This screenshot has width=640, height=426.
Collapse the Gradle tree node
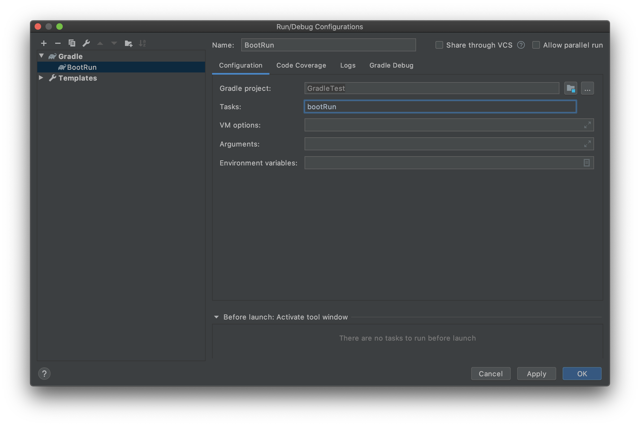tap(42, 56)
